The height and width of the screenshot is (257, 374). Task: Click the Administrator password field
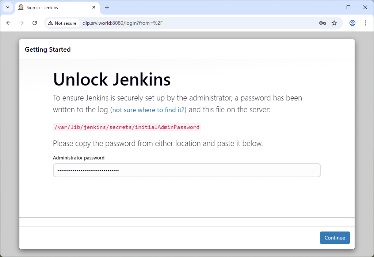click(x=187, y=170)
